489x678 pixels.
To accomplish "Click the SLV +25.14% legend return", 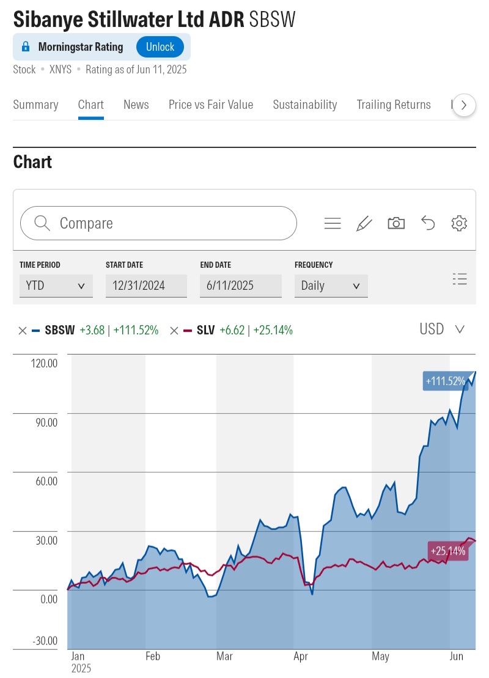I will (273, 330).
